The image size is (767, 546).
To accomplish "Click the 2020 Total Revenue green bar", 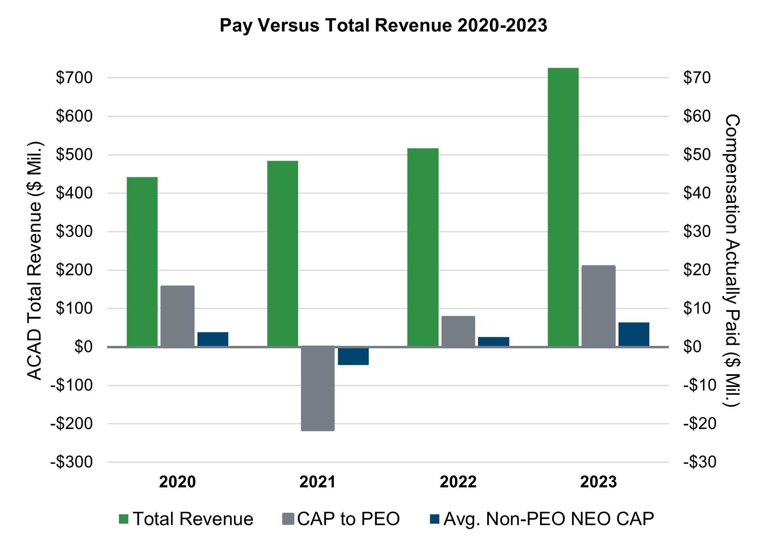I will 142,262.
